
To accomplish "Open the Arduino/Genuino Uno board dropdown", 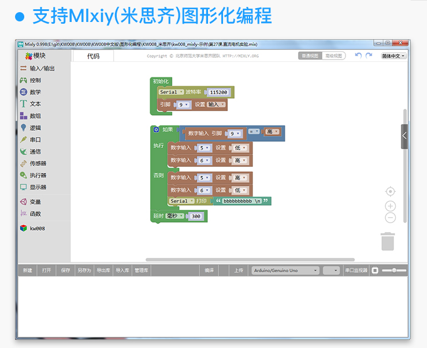I will (x=285, y=271).
